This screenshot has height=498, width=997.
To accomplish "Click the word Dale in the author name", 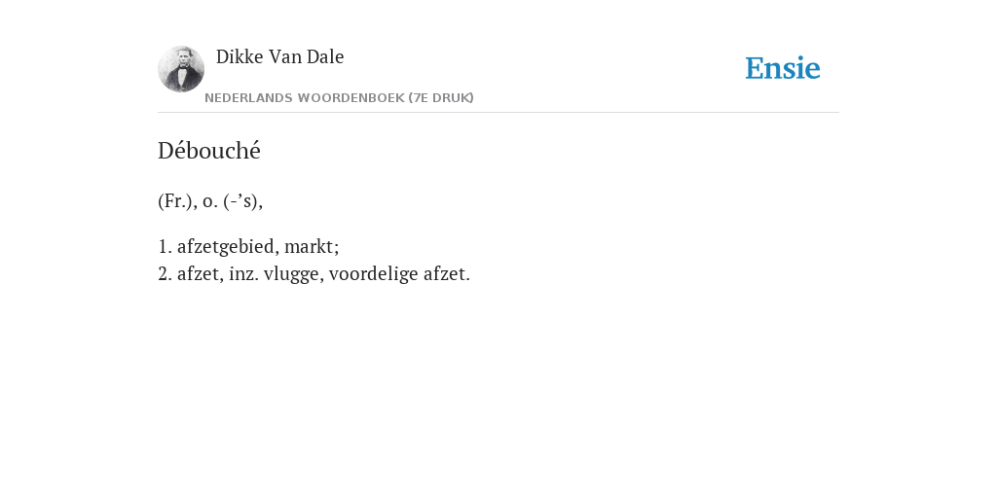I will click(325, 56).
